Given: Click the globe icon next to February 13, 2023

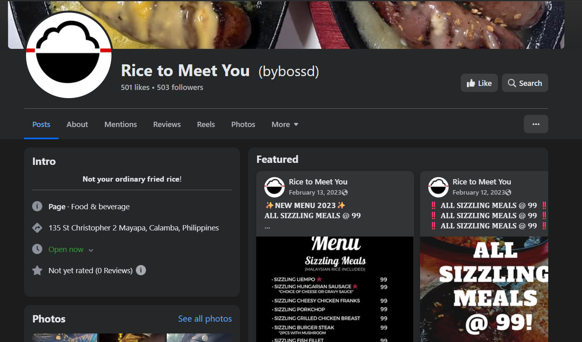Looking at the screenshot, I should [345, 193].
